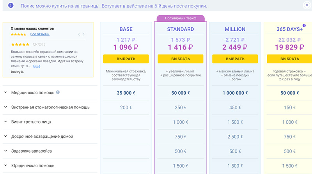Image resolution: width=312 pixels, height=174 pixels.
Task: Expand Экстренная стоматологическая помощь row
Action: (x=6, y=107)
